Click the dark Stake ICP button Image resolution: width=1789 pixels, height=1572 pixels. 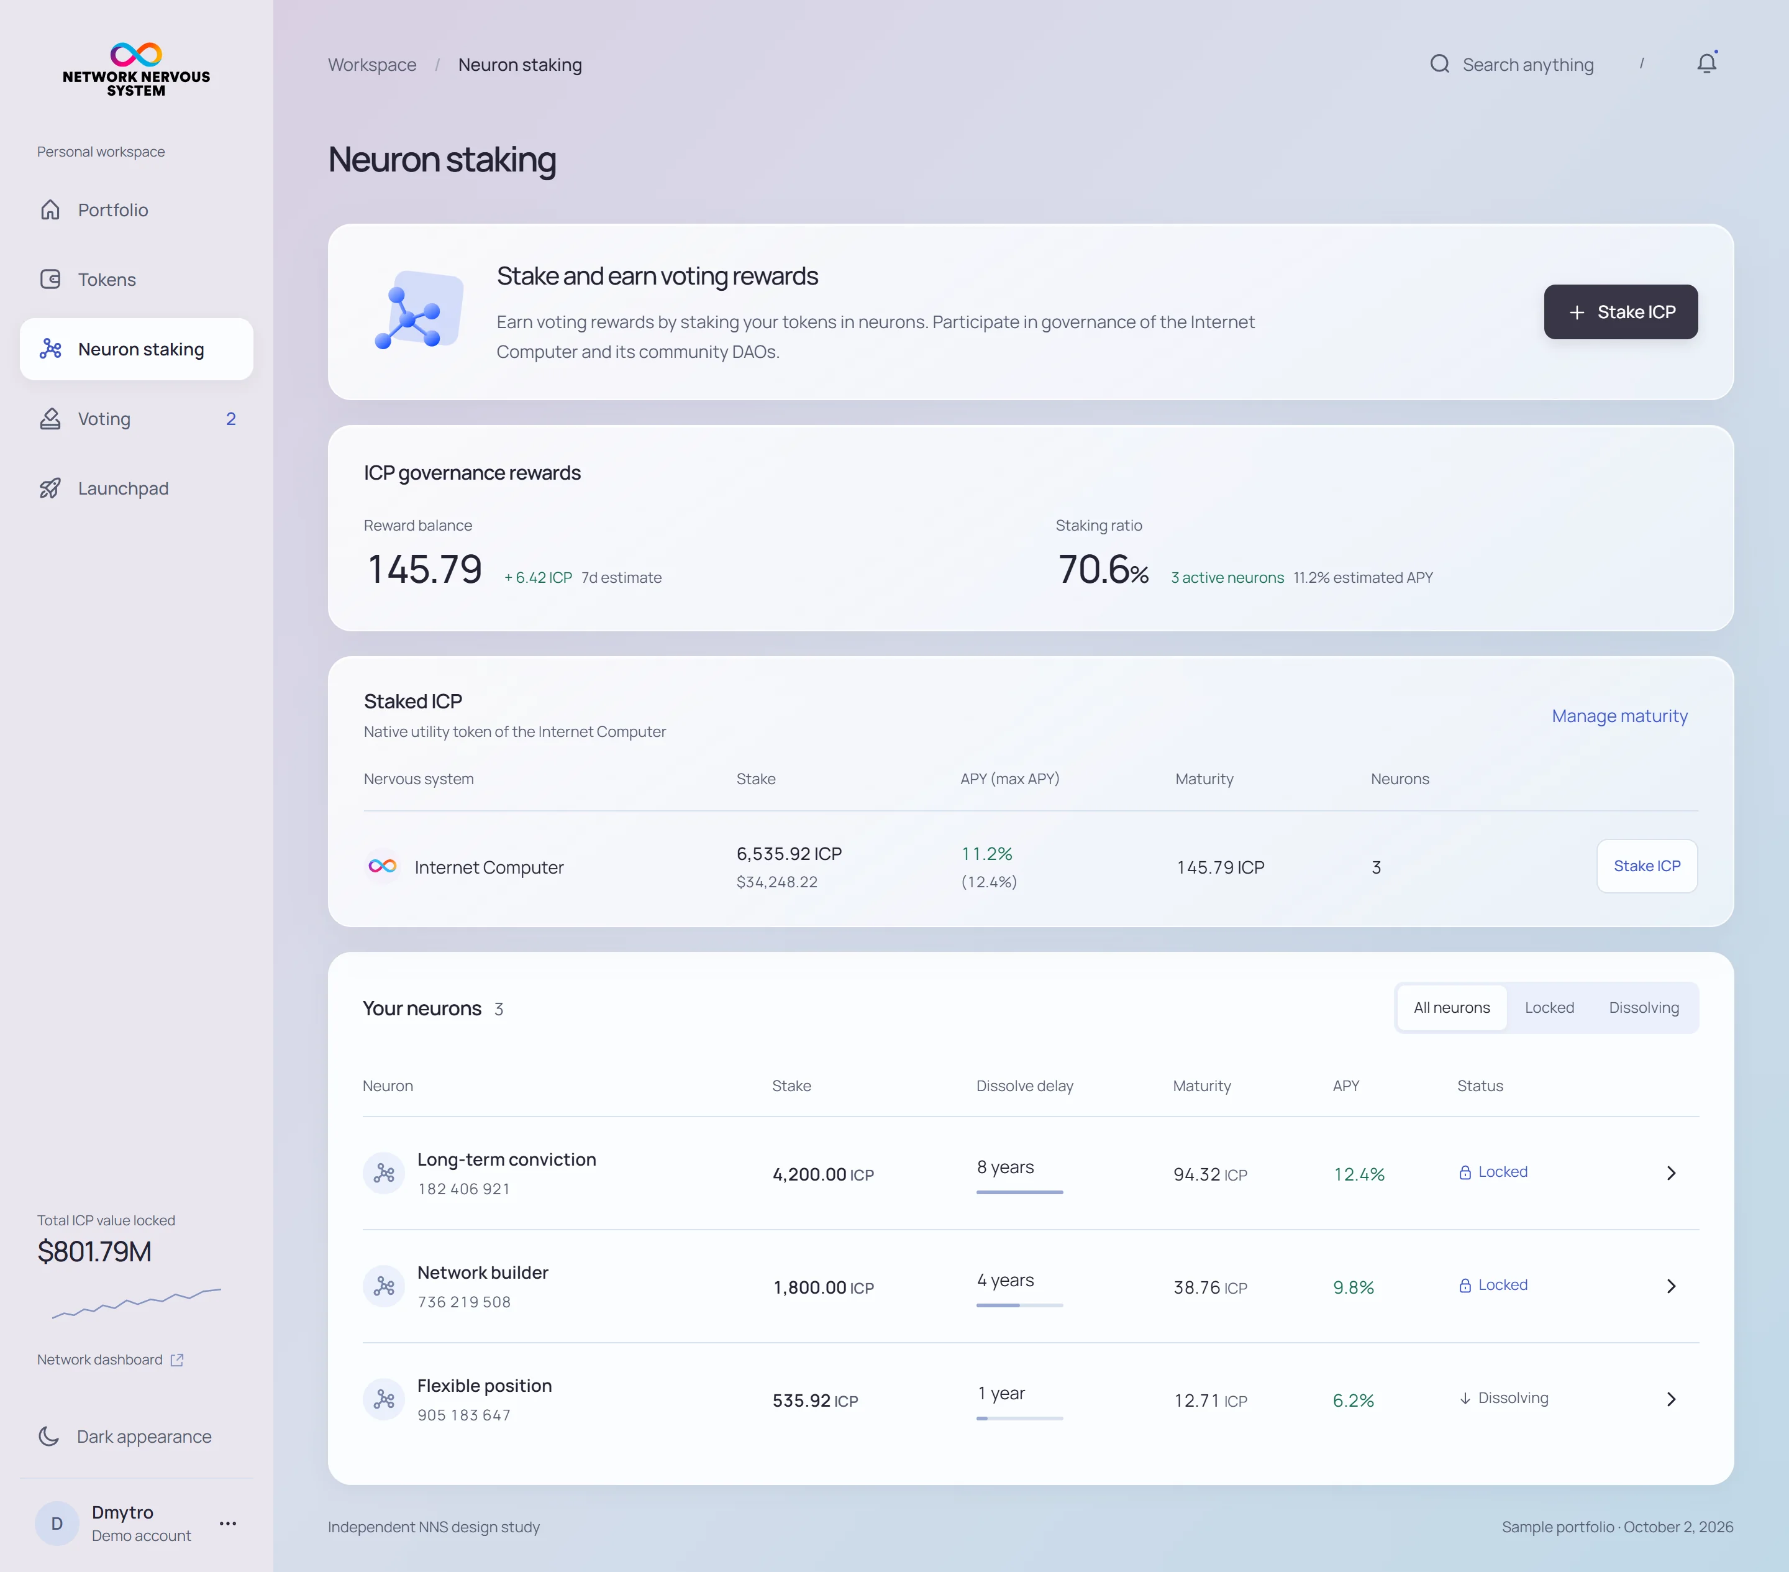(1620, 311)
